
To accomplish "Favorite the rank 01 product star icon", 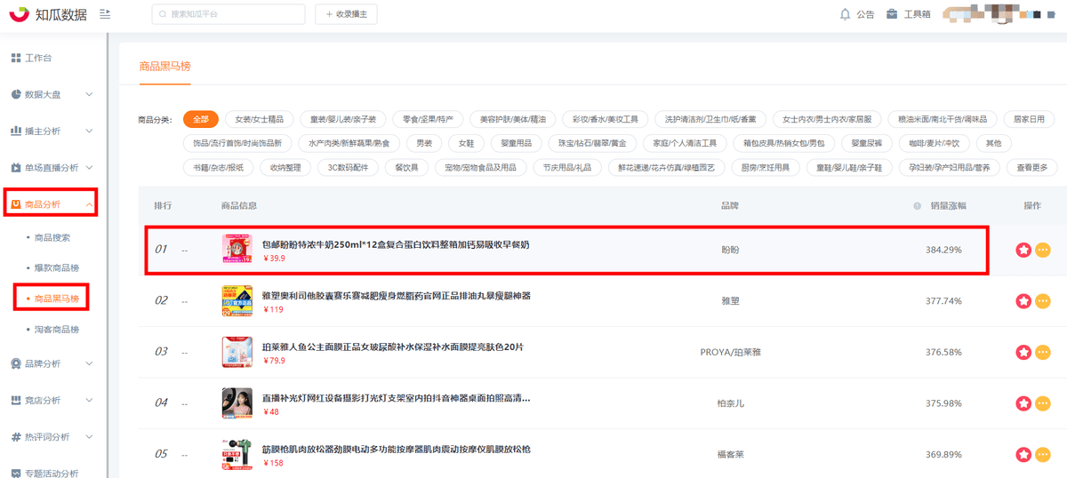I will [x=1023, y=251].
